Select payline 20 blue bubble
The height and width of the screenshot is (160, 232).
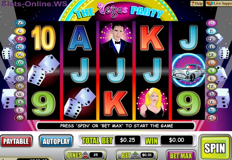[x=20, y=47]
